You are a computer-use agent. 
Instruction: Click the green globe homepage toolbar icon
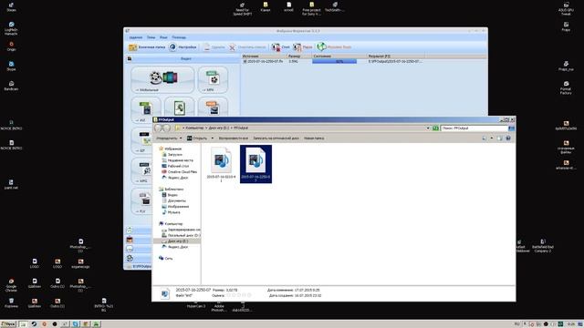click(321, 46)
